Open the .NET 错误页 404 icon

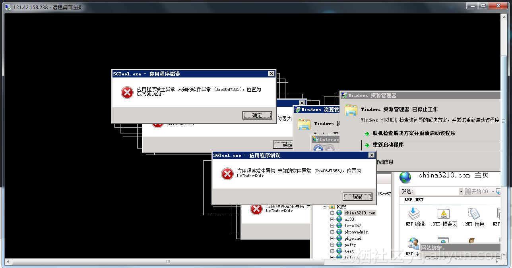(444, 214)
